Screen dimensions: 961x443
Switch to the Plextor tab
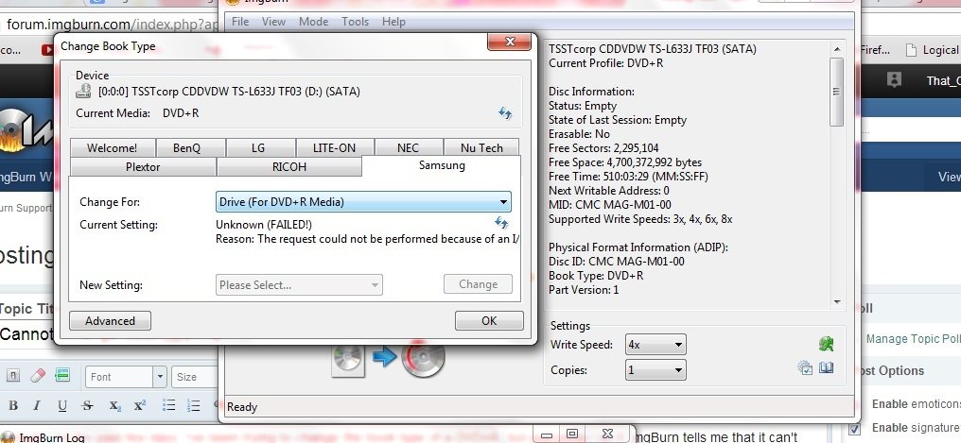143,167
